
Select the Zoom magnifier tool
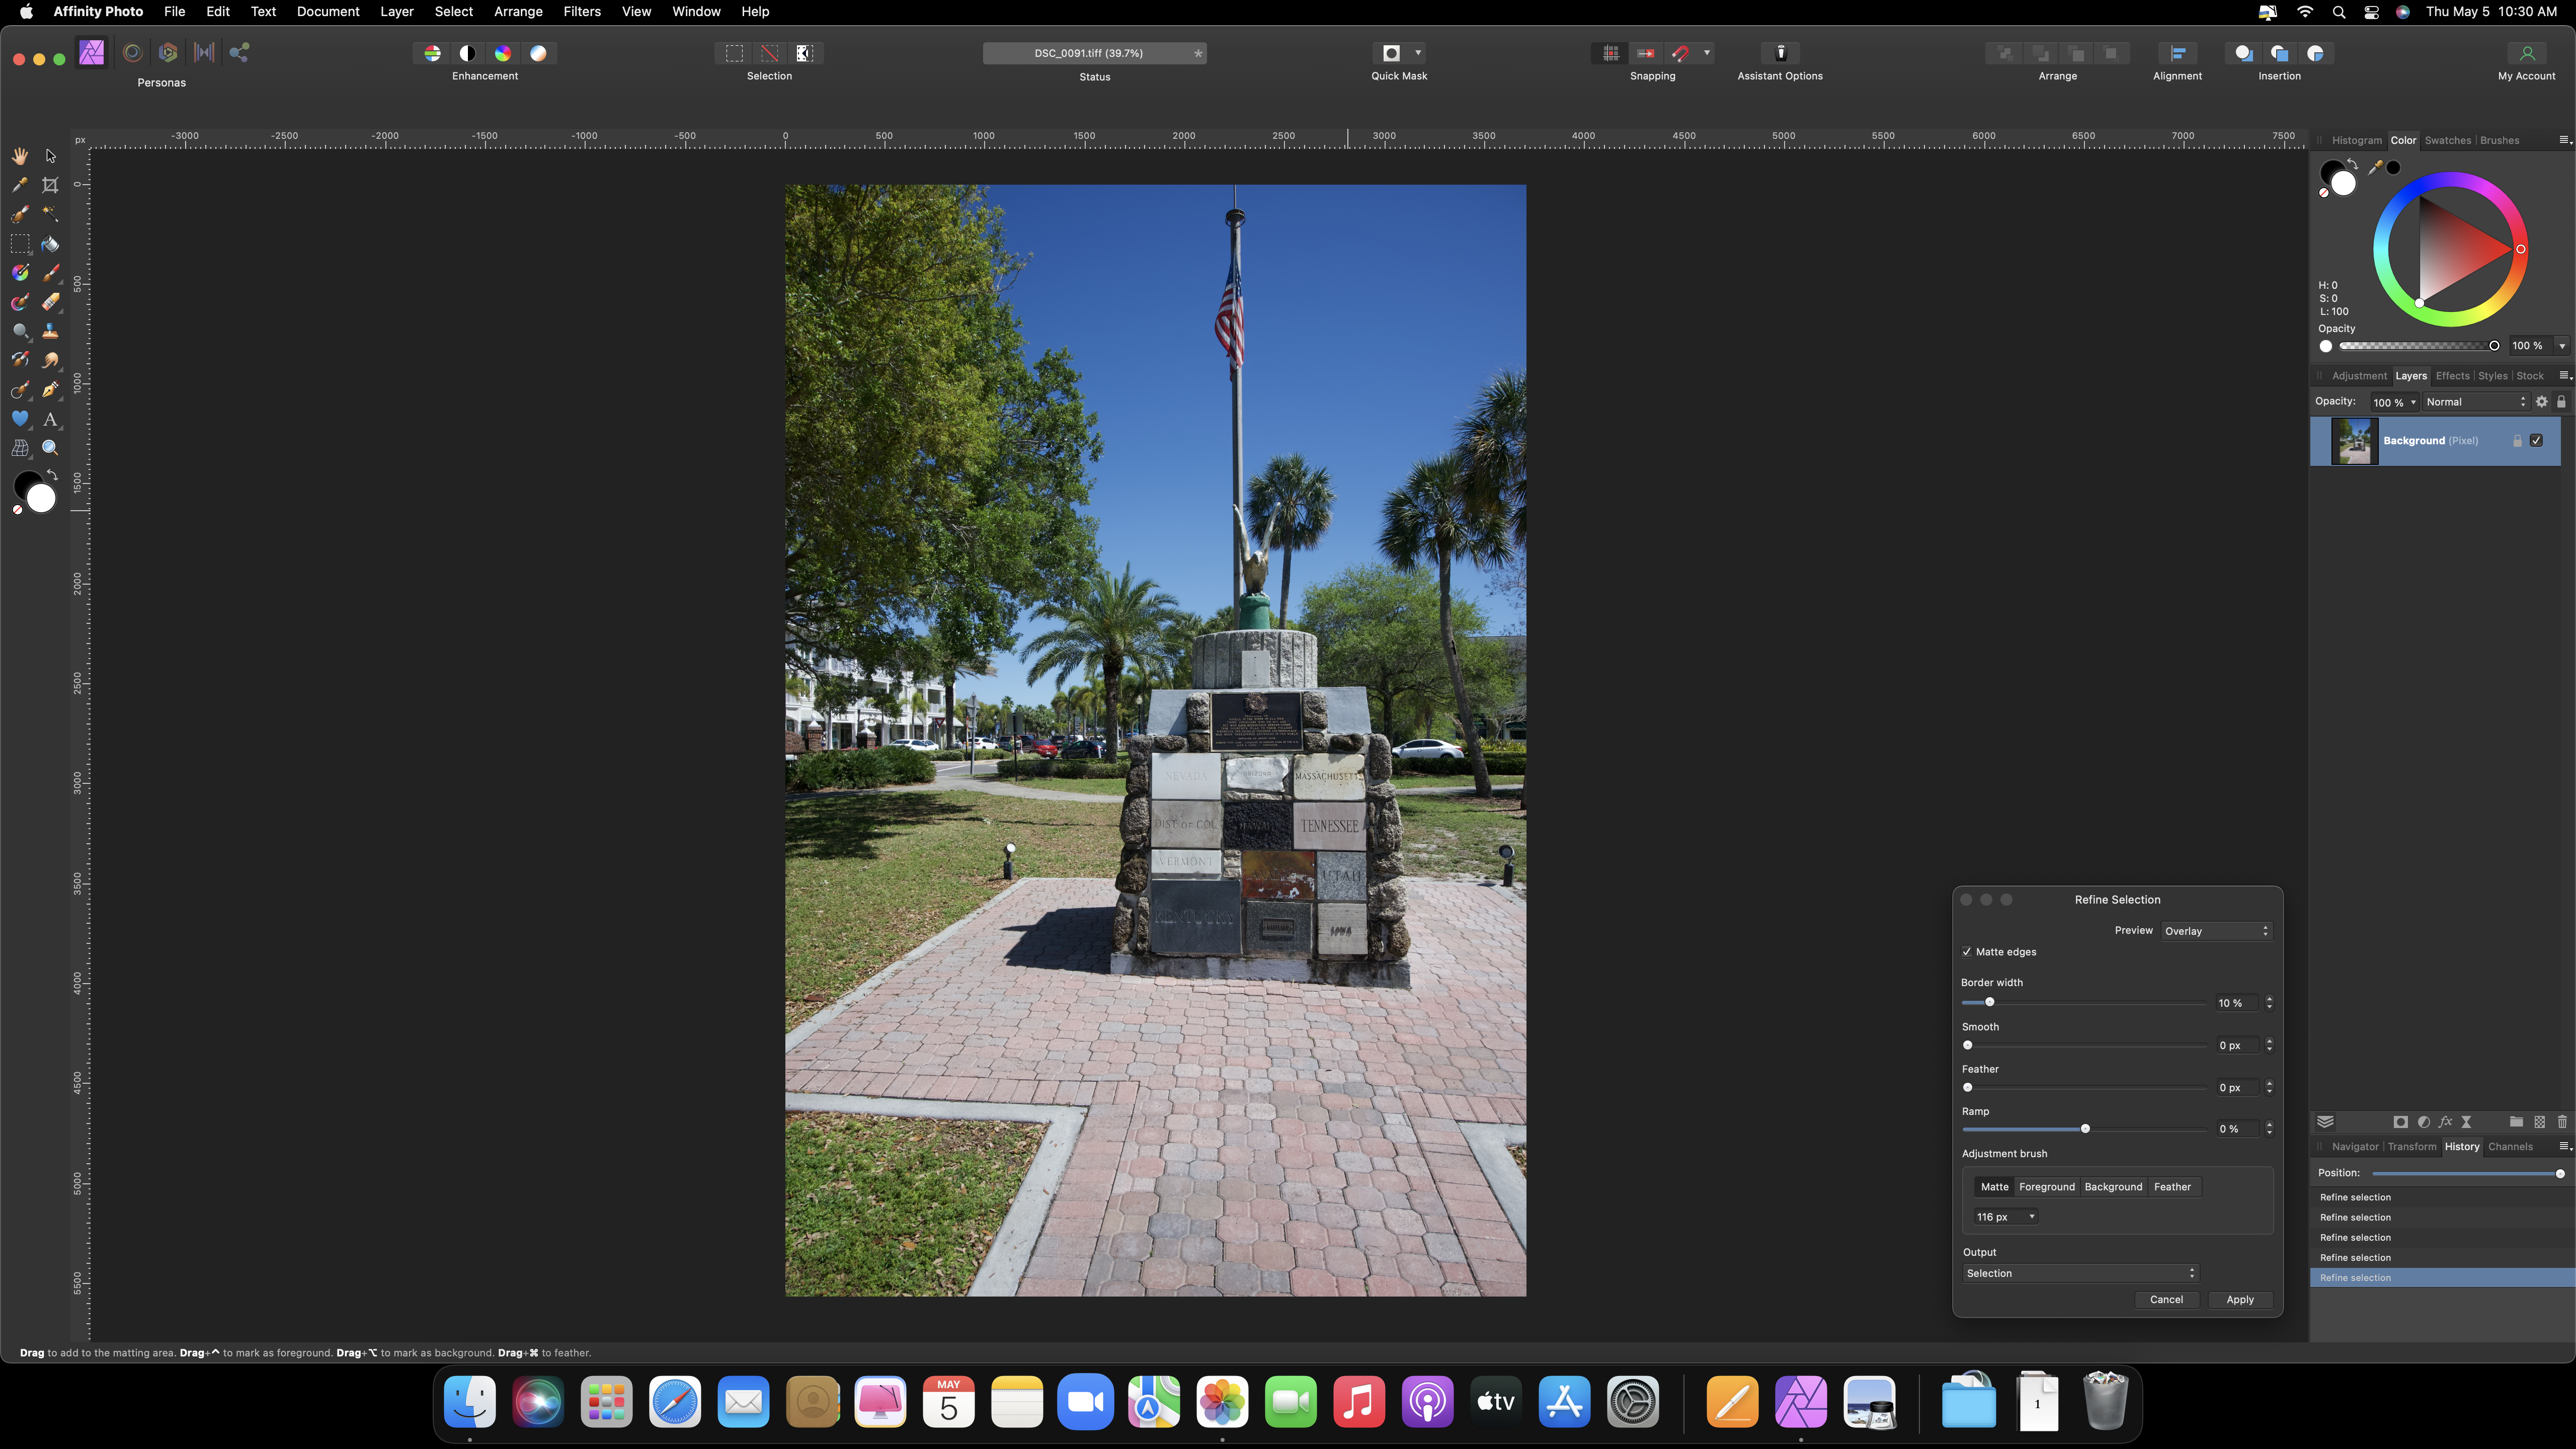[50, 448]
